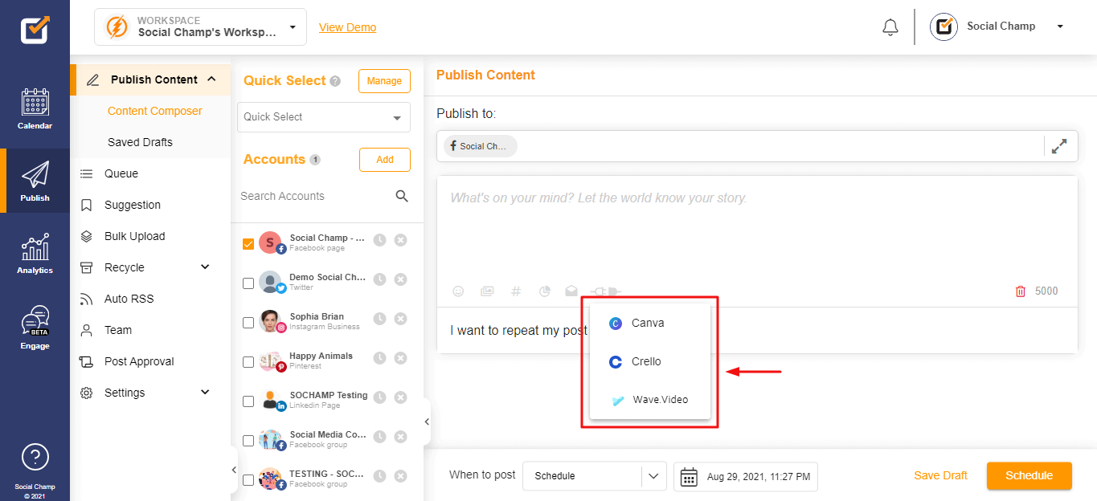This screenshot has height=501, width=1097.
Task: Open Saved Drafts
Action: coord(140,142)
